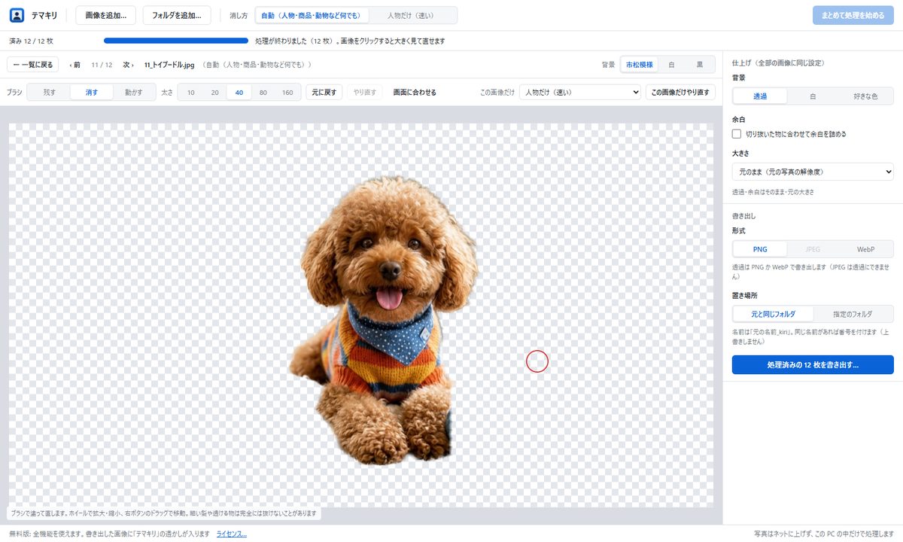This screenshot has width=903, height=542.
Task: Click the processing progress bar
Action: pos(176,41)
